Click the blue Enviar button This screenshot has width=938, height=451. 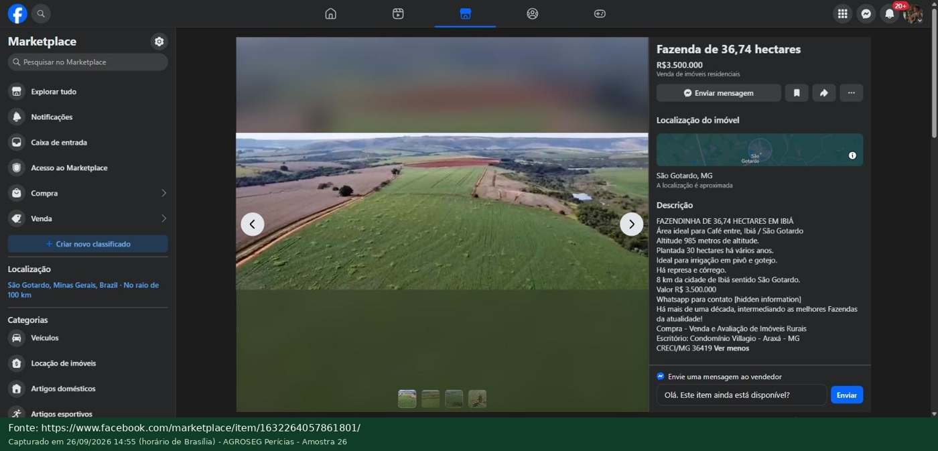click(847, 395)
